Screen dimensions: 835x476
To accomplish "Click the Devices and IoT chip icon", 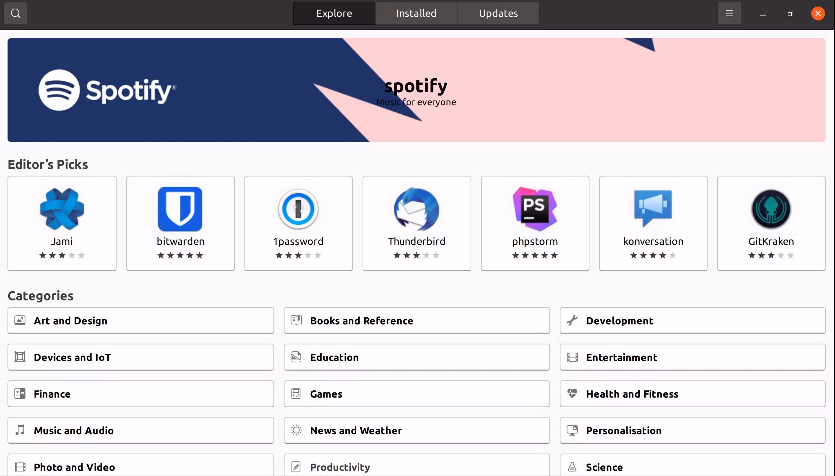I will coord(20,357).
